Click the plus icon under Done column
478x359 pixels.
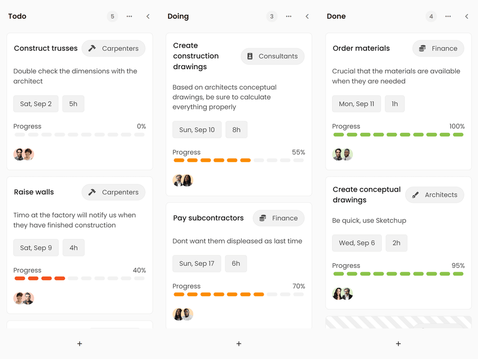(x=398, y=344)
